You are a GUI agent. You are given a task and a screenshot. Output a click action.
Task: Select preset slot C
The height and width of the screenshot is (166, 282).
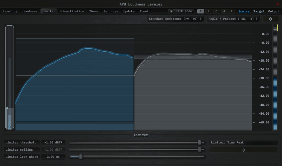point(216,11)
